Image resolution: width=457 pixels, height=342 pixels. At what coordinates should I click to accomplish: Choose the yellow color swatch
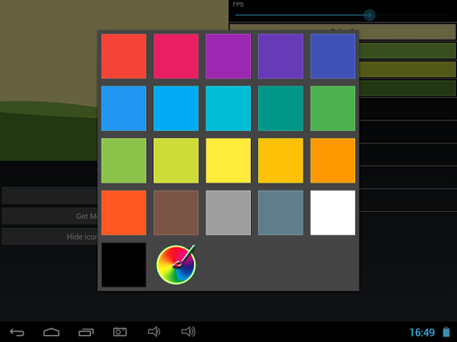coord(228,160)
